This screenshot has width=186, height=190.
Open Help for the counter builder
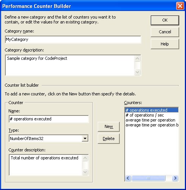165,44
